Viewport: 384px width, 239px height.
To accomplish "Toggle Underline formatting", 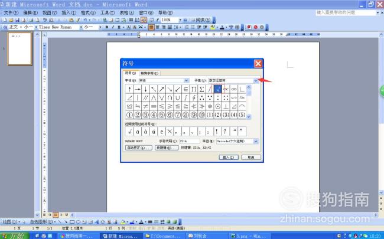I will [x=119, y=27].
